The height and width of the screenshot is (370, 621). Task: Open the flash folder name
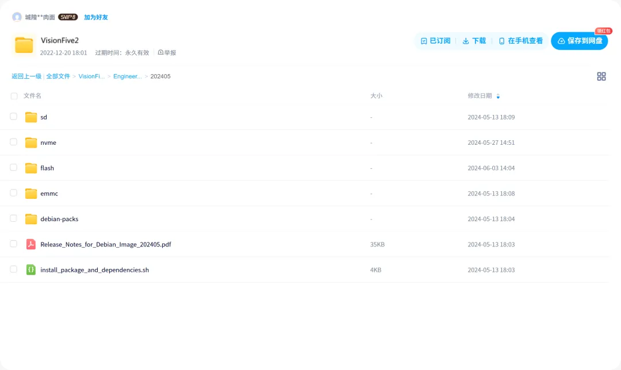[47, 168]
